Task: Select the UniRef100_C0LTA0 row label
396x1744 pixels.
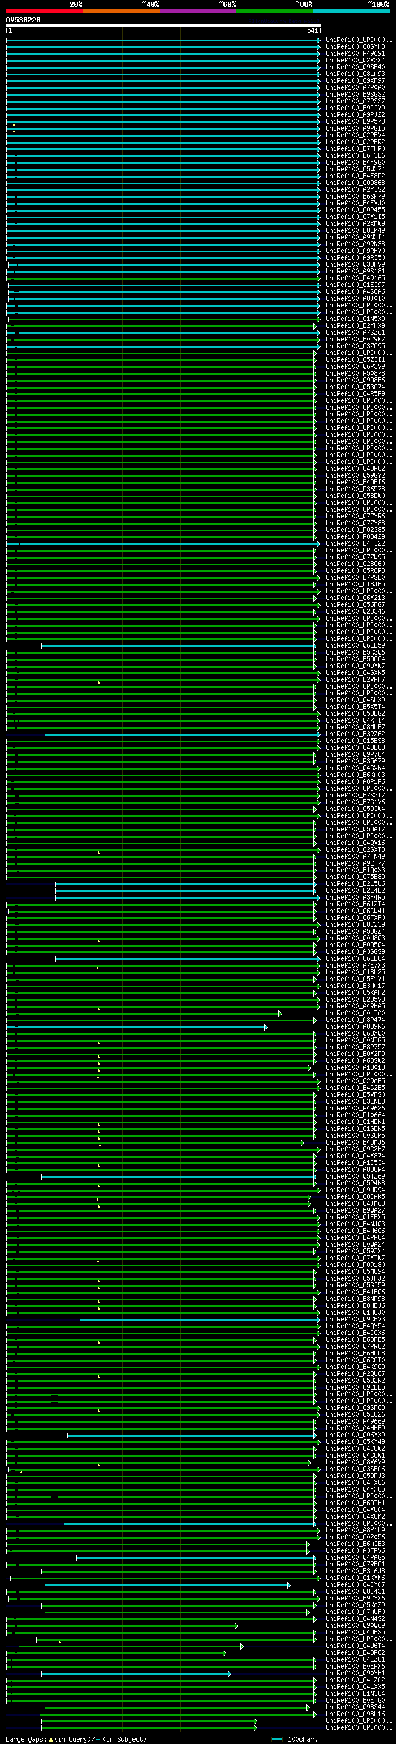Action: click(355, 1013)
